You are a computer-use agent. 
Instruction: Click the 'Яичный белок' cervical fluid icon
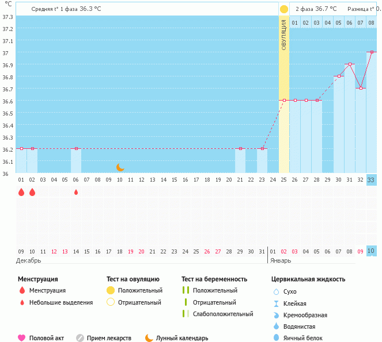pyautogui.click(x=276, y=338)
